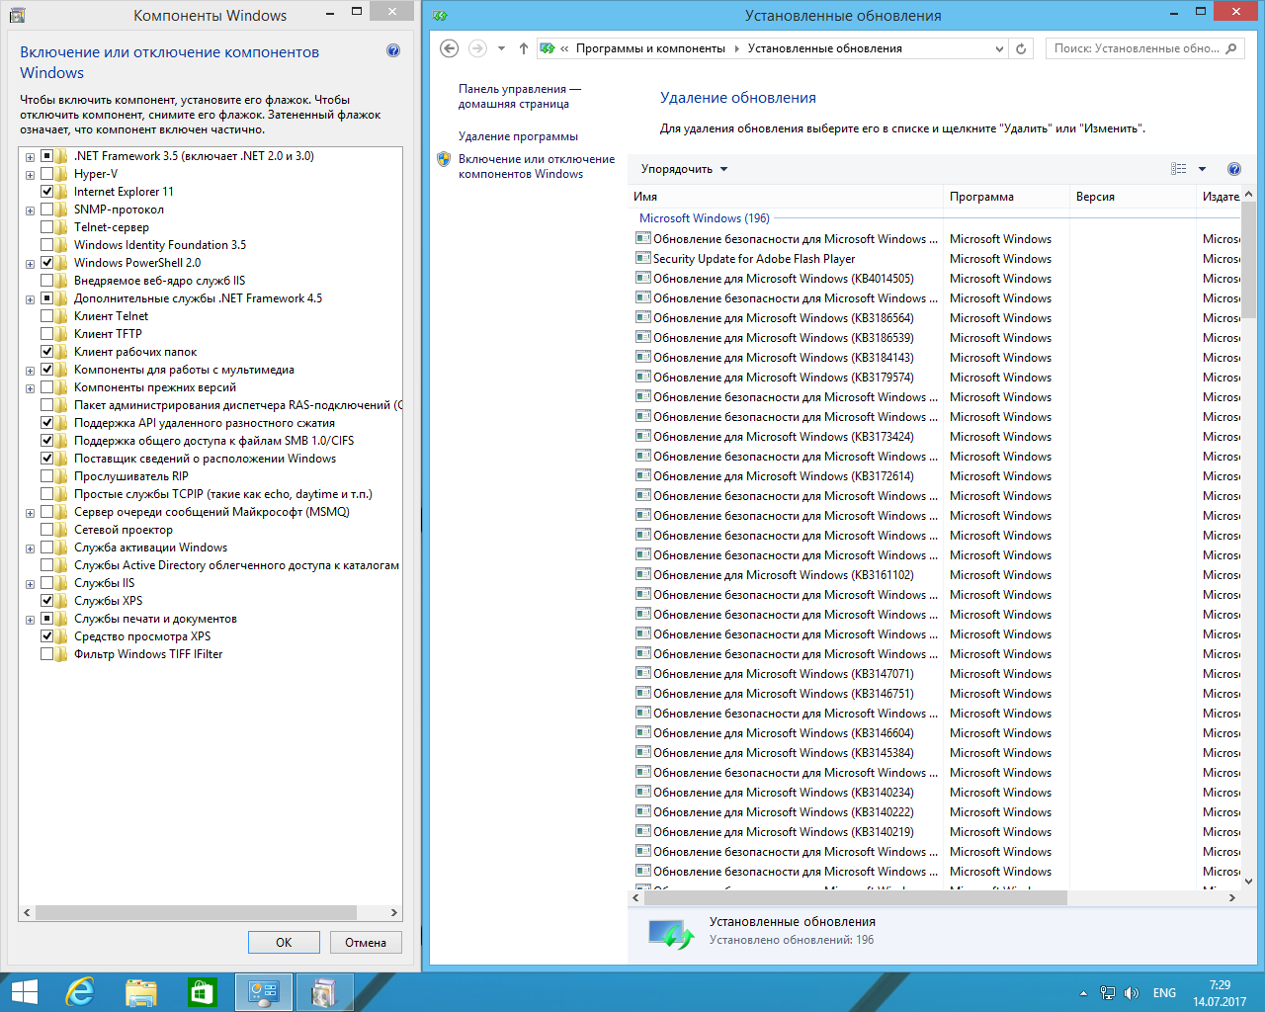Image resolution: width=1265 pixels, height=1012 pixels.
Task: Collapse the Microsoft Windows (196) group header
Action: tap(705, 218)
